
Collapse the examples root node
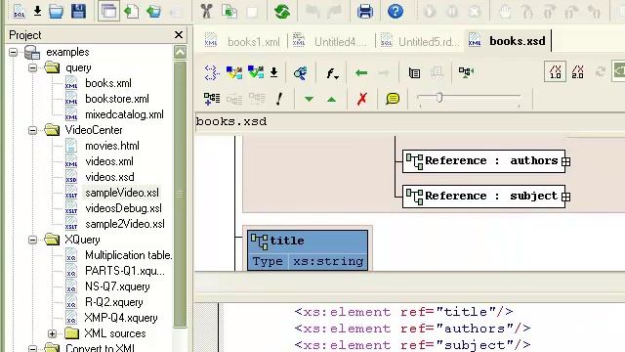[13, 52]
